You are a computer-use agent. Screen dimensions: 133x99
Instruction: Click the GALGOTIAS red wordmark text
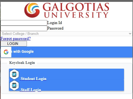[76, 7]
